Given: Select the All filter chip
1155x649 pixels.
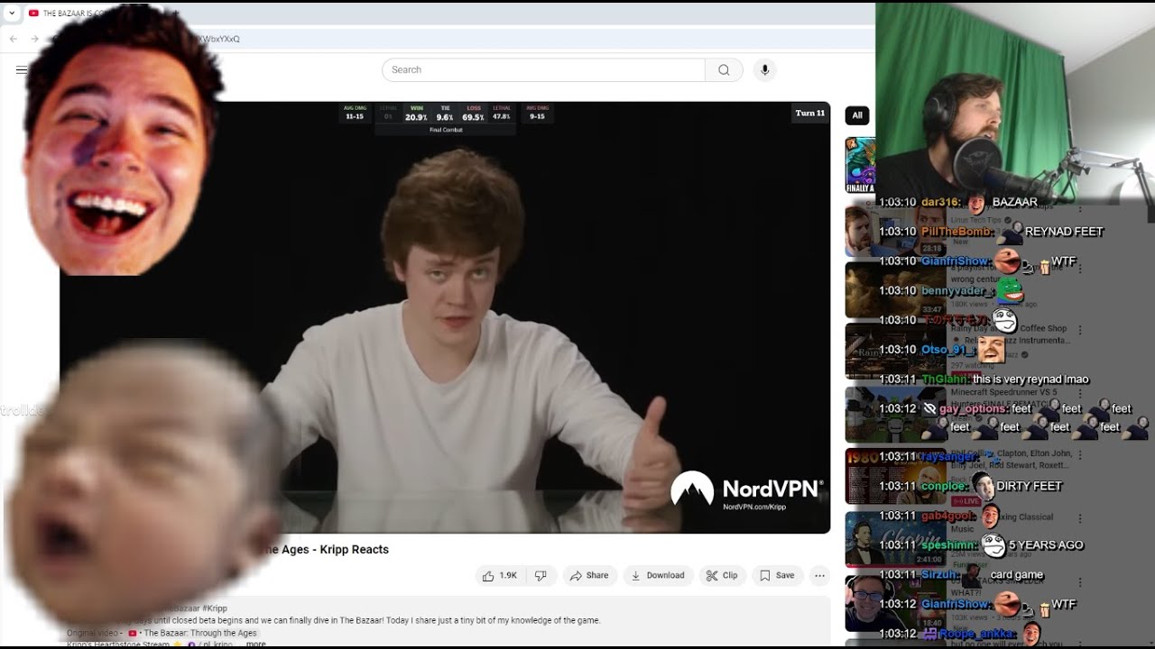Looking at the screenshot, I should (x=857, y=114).
